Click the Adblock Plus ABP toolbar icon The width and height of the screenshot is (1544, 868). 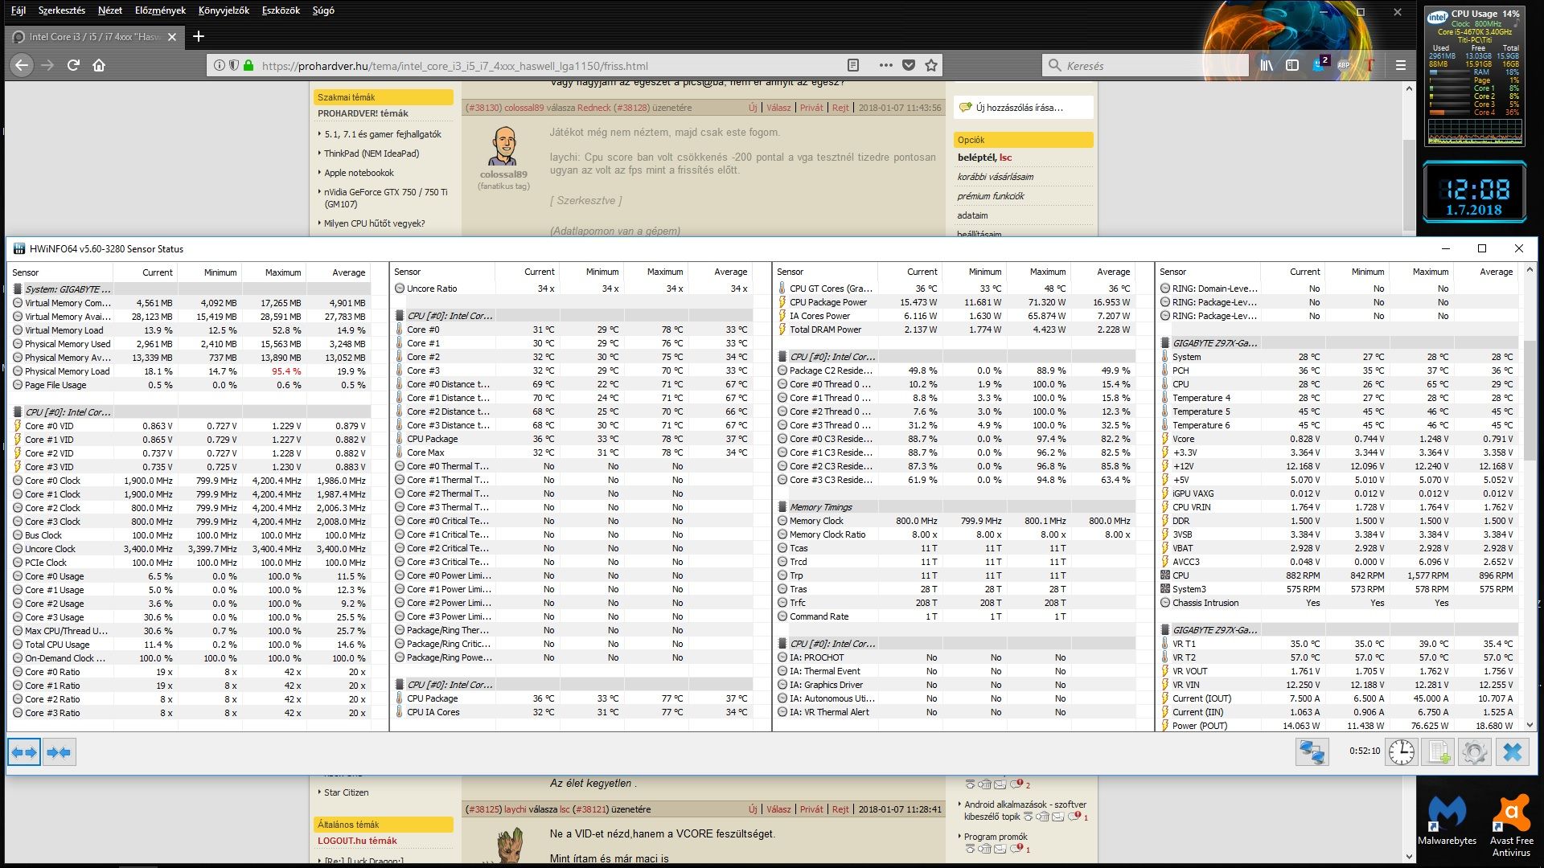(1344, 65)
